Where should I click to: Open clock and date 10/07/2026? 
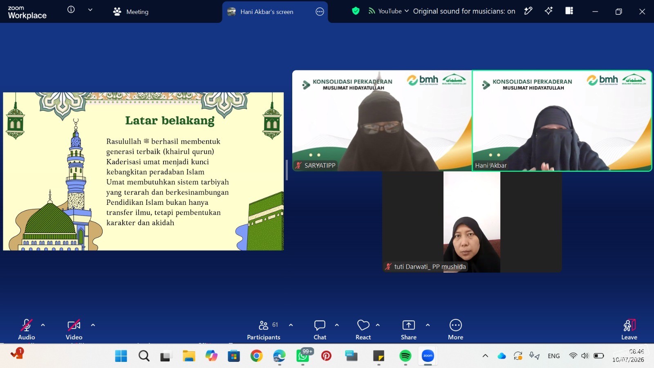628,356
